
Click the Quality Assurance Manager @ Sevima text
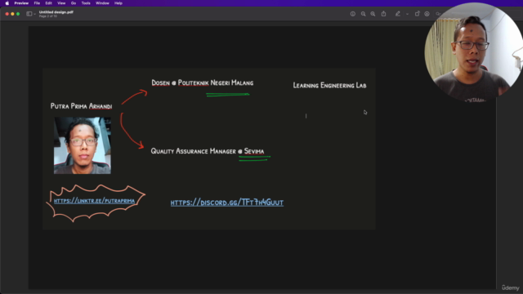click(208, 151)
